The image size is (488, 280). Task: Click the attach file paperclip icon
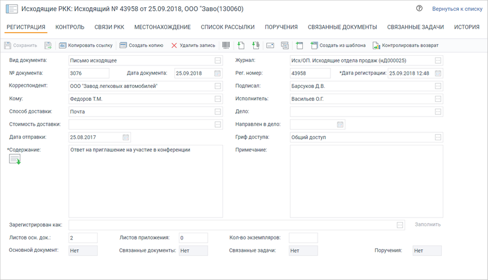coord(256,46)
